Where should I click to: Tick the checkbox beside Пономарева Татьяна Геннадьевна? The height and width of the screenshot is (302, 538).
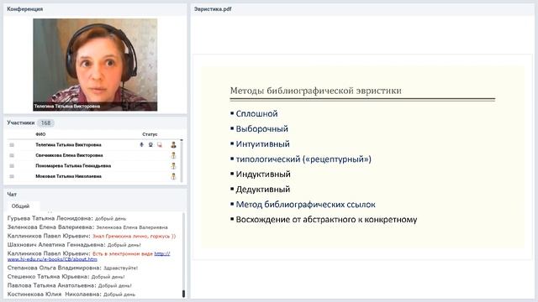(x=12, y=166)
